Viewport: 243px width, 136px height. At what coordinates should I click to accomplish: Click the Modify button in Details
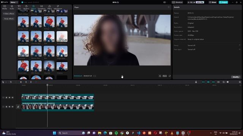click(x=236, y=77)
